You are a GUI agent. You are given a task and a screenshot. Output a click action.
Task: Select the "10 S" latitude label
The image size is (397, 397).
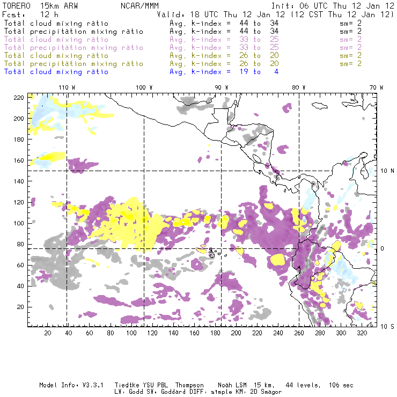(x=387, y=327)
